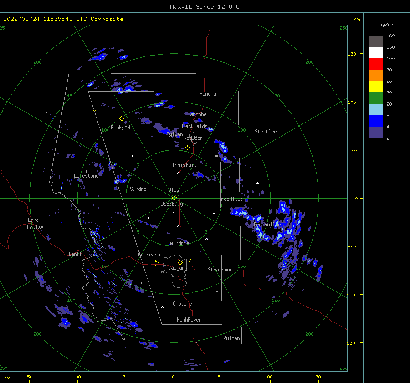The width and height of the screenshot is (410, 383).
Task: Click the legend value 8
Action: [388, 116]
